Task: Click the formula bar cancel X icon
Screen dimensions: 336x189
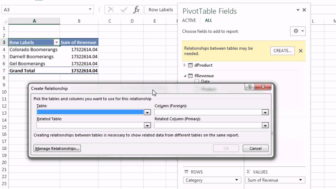Action: [x=111, y=10]
